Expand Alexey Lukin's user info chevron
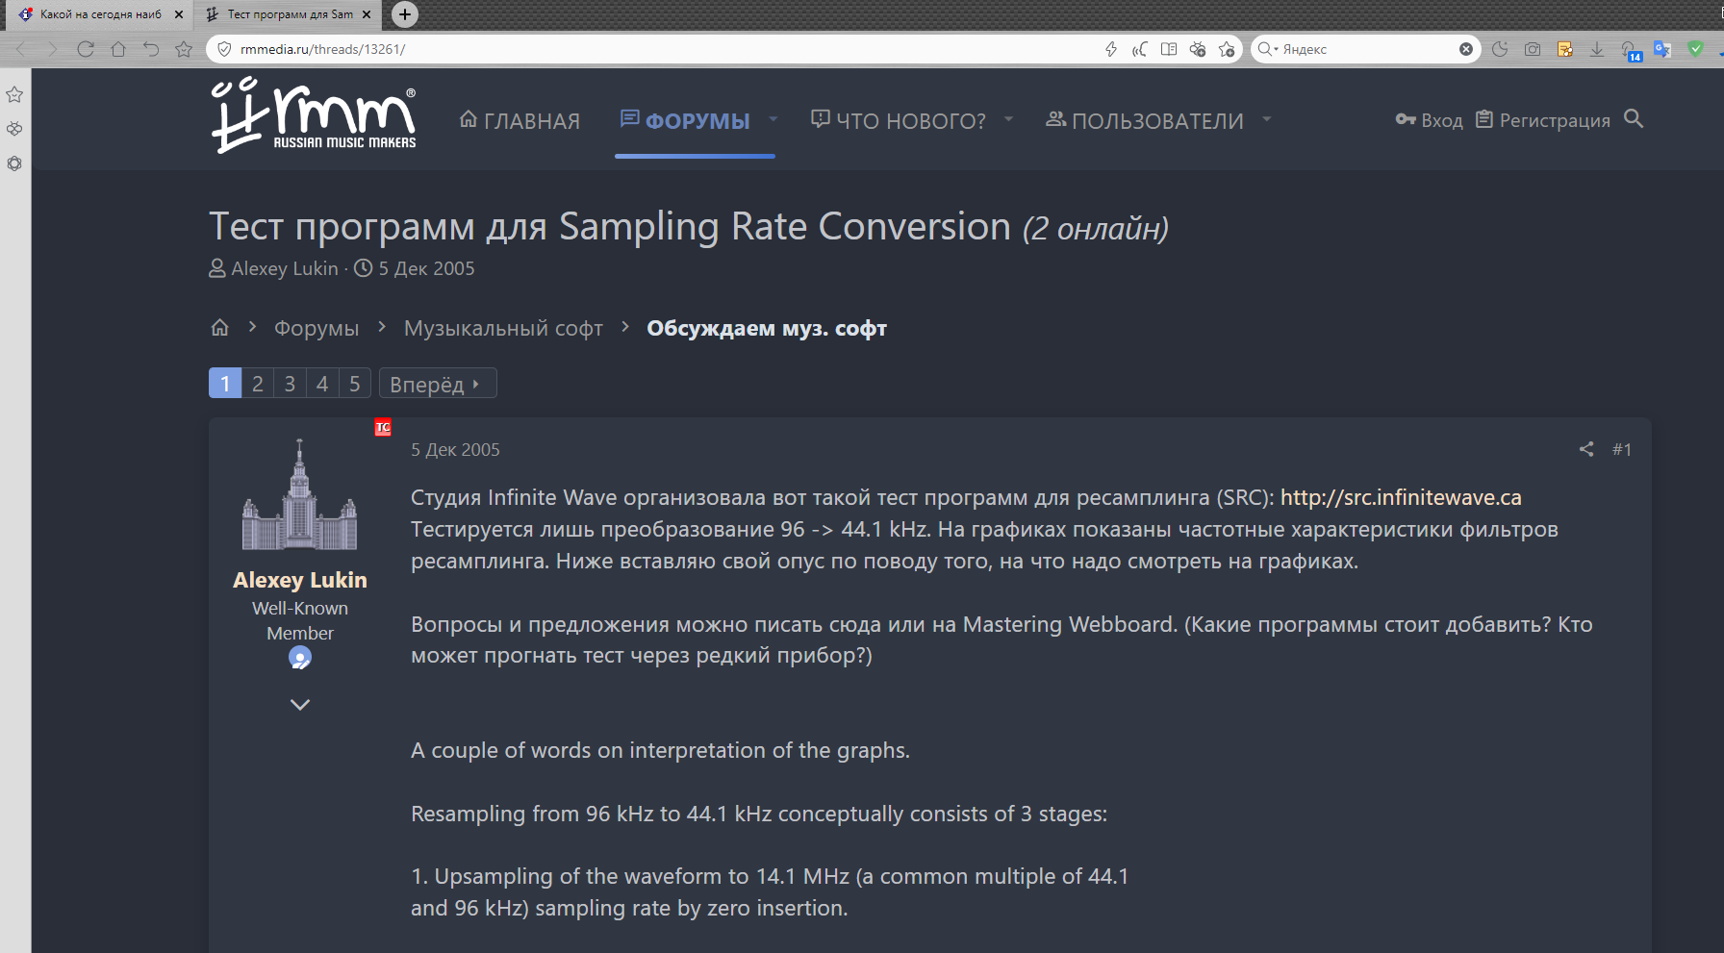This screenshot has height=953, width=1724. (x=300, y=705)
